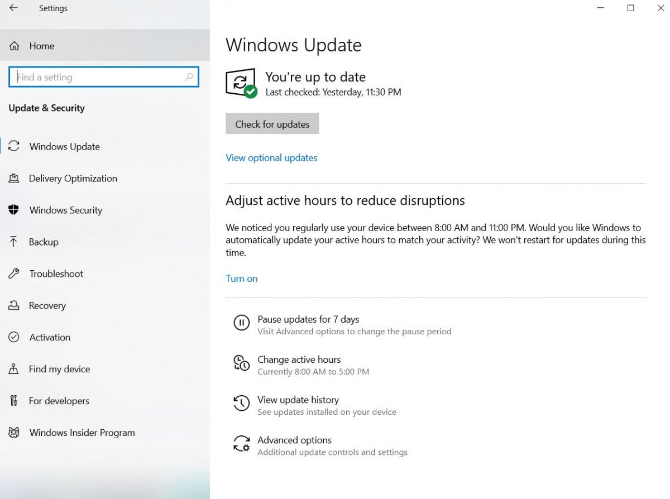670x499 pixels.
Task: Close the Settings window
Action: click(x=660, y=8)
